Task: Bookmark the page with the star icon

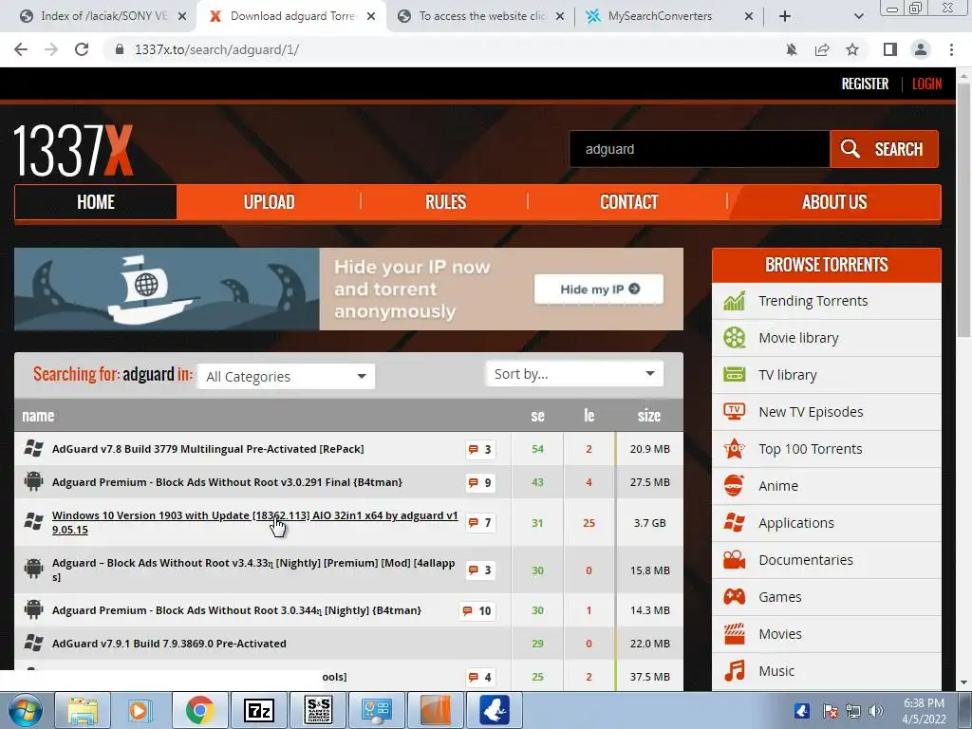Action: tap(852, 49)
